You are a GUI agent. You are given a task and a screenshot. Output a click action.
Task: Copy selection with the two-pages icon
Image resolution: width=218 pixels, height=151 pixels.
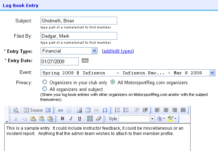tap(24, 119)
